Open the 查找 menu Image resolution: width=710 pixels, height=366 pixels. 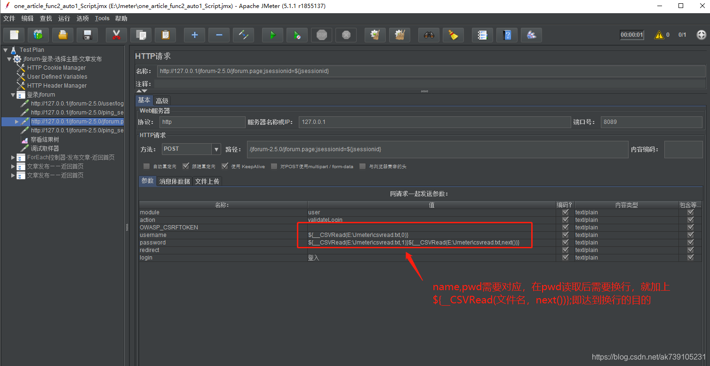pos(46,18)
